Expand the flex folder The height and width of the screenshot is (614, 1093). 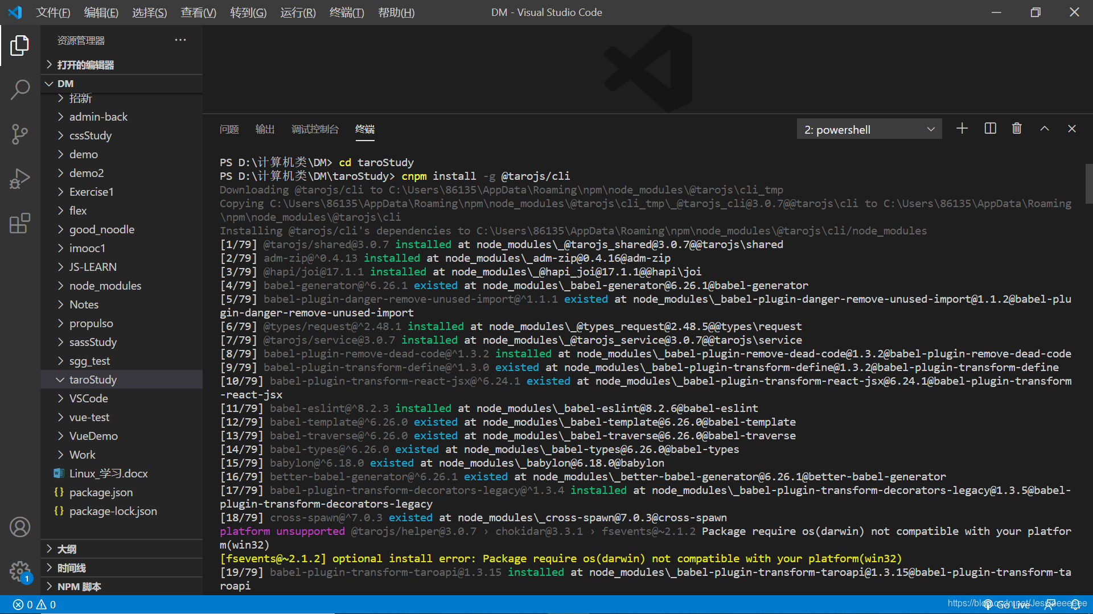(122, 211)
